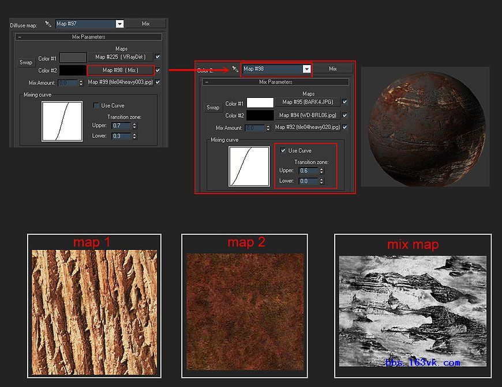Enable Use Curve in the Map #97 panel
The height and width of the screenshot is (387, 502).
[x=96, y=105]
